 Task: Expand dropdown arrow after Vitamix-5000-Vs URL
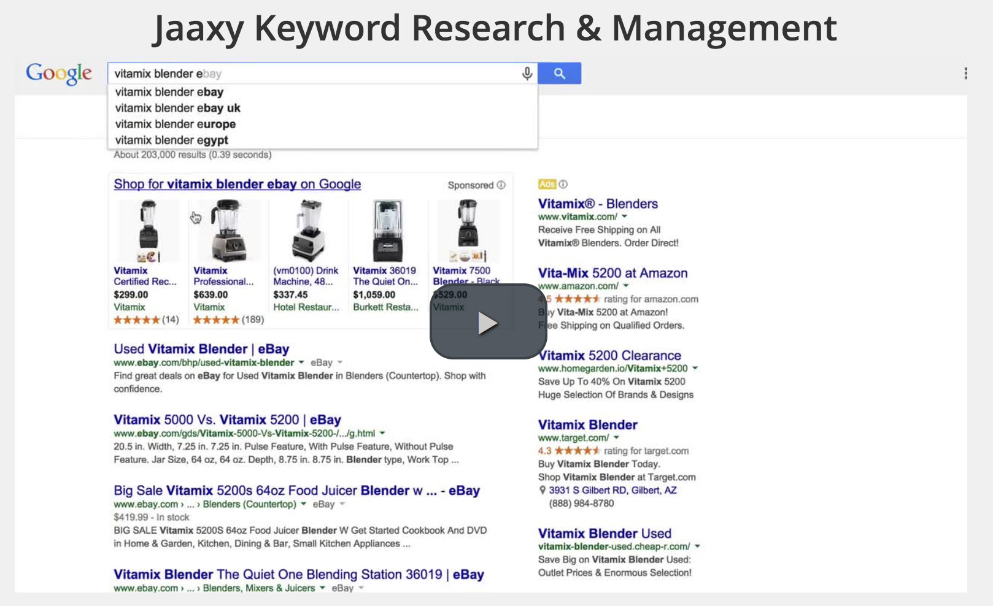tap(382, 433)
